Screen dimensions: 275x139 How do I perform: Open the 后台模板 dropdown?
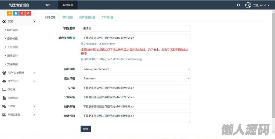(x=135, y=69)
